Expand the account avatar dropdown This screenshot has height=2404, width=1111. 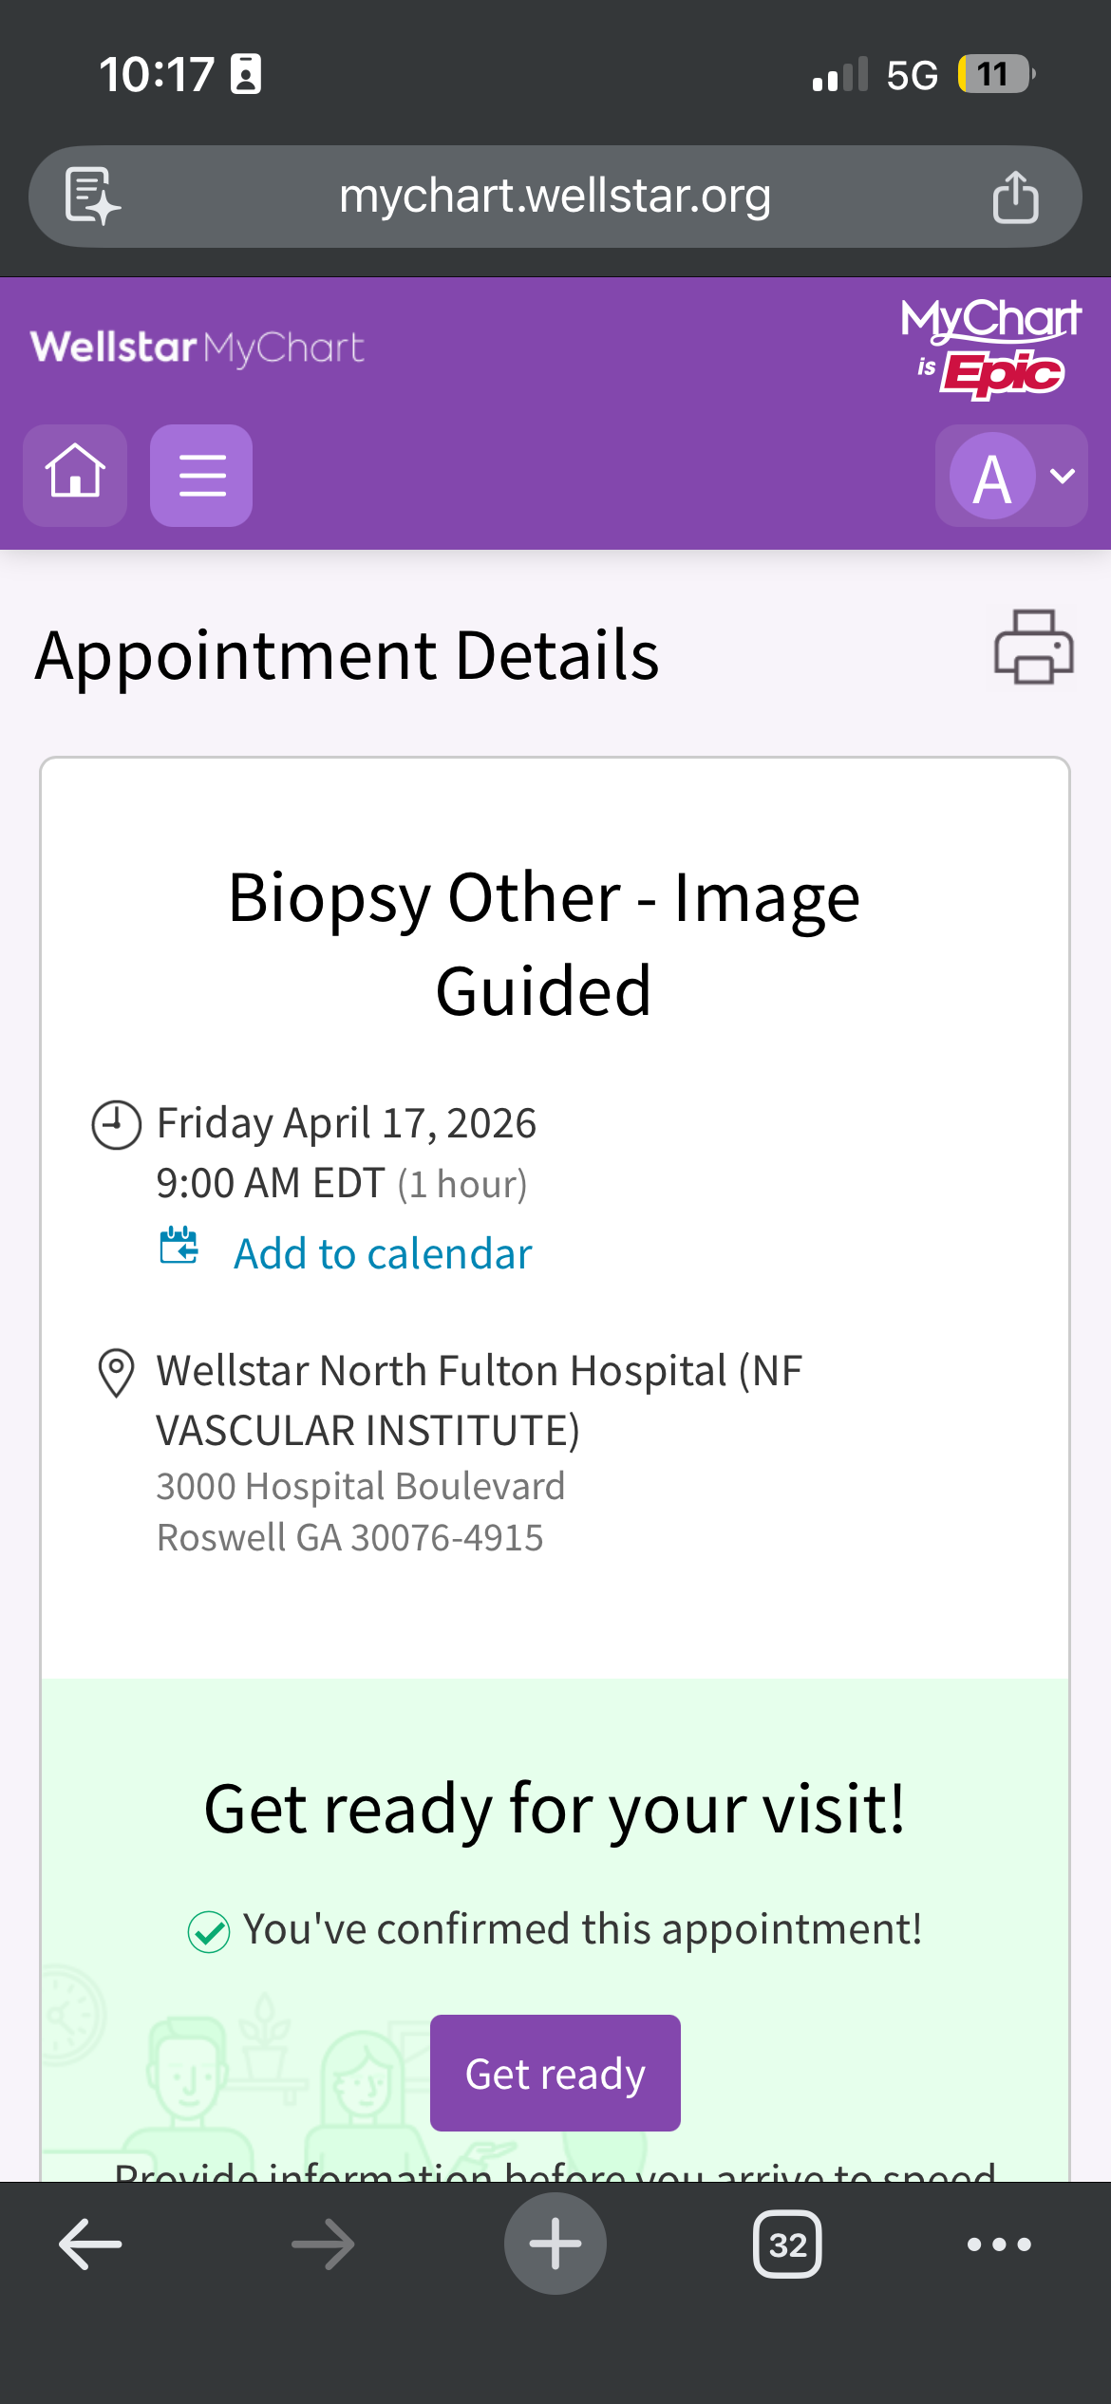[x=1011, y=475]
